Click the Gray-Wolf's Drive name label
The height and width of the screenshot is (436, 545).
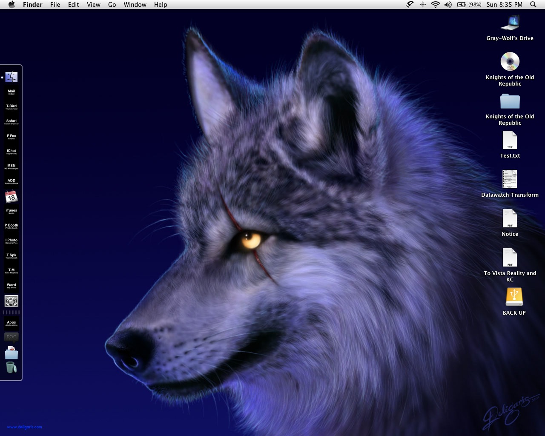pos(510,38)
